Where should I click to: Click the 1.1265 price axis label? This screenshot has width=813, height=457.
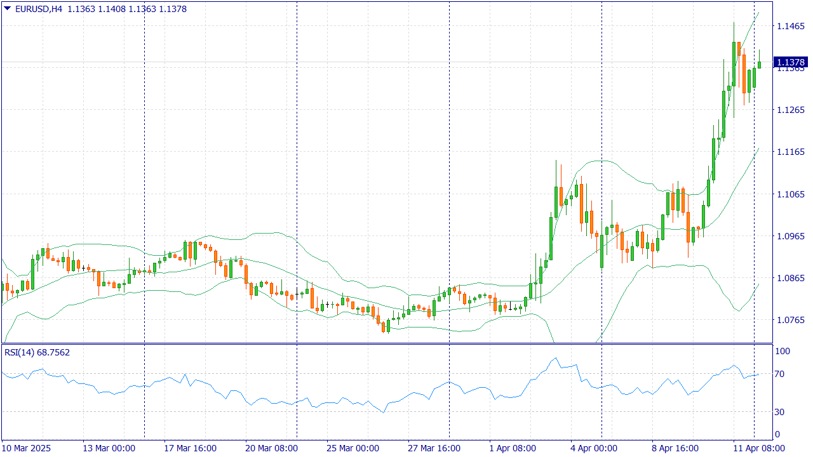point(790,110)
